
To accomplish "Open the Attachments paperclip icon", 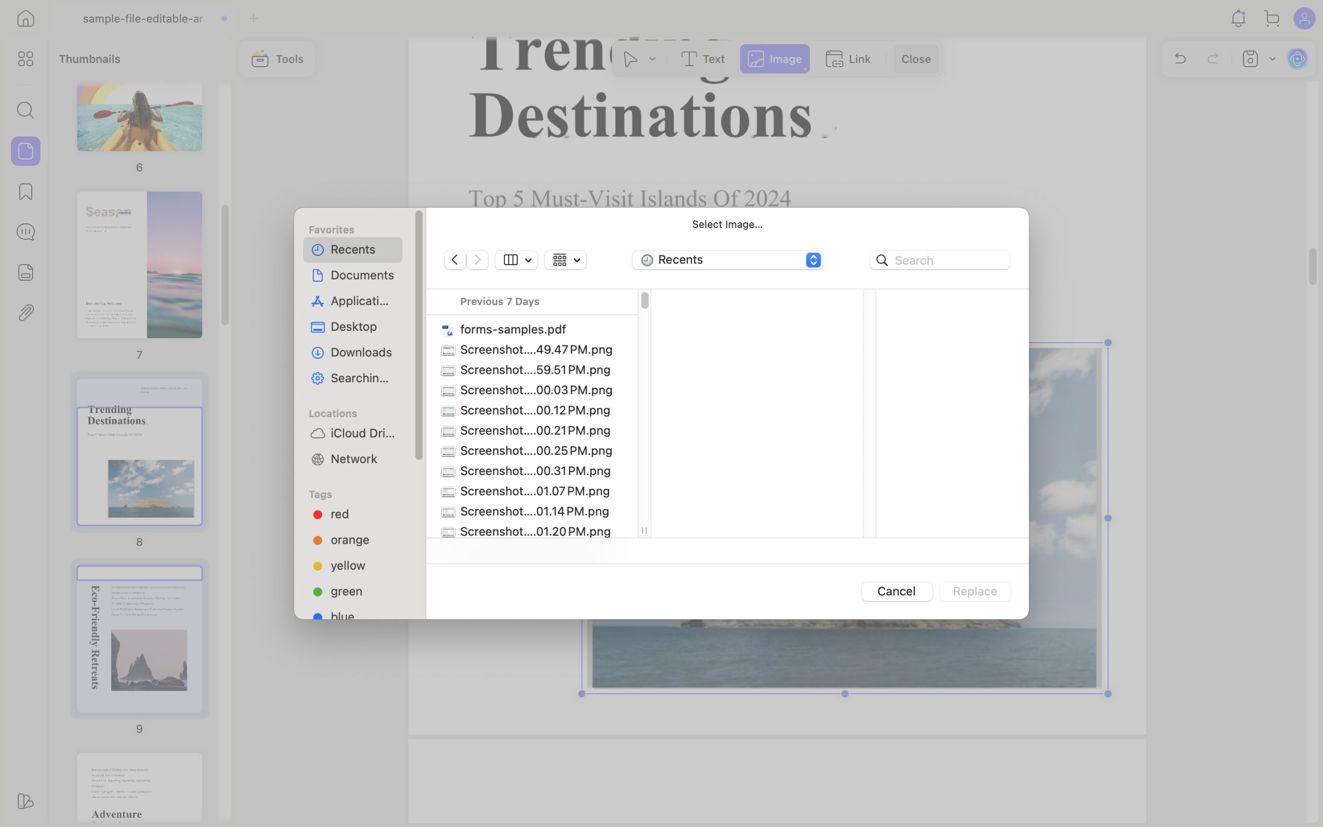I will coord(25,313).
